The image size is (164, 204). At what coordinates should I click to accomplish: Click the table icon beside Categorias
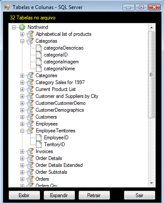(30, 41)
